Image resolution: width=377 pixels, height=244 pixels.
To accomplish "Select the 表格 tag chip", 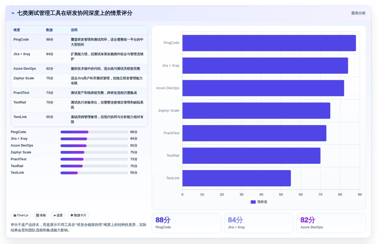I will click(x=41, y=215).
